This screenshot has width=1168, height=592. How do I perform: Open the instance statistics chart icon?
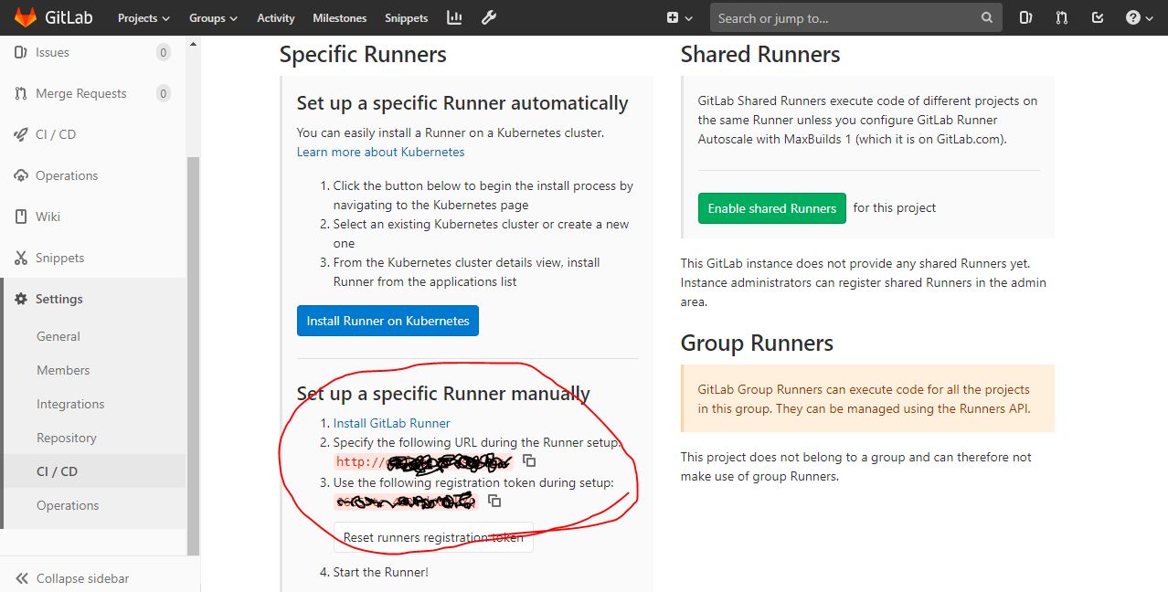tap(454, 17)
